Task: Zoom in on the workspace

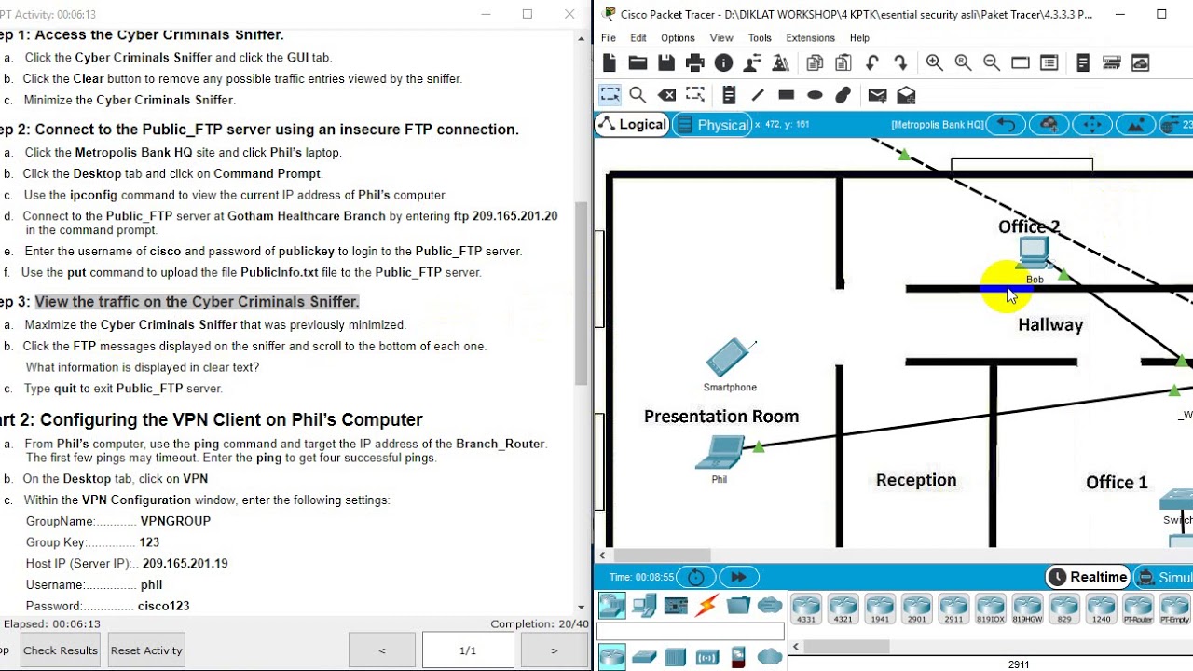Action: coord(934,62)
